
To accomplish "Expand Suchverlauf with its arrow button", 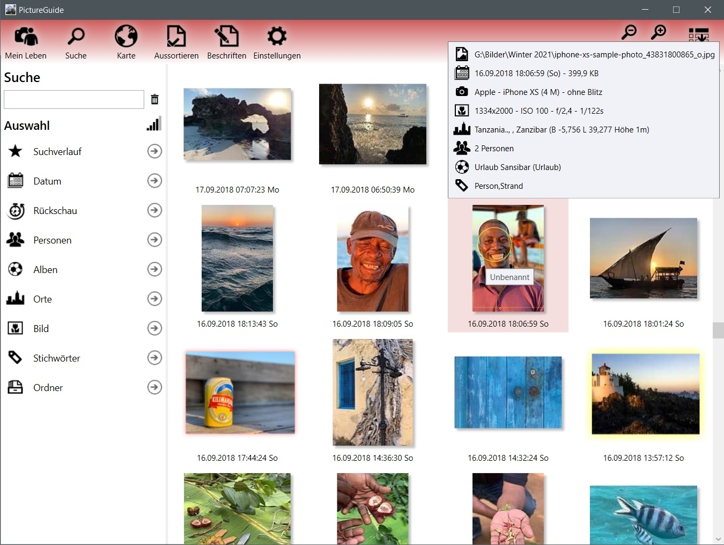I will (154, 151).
